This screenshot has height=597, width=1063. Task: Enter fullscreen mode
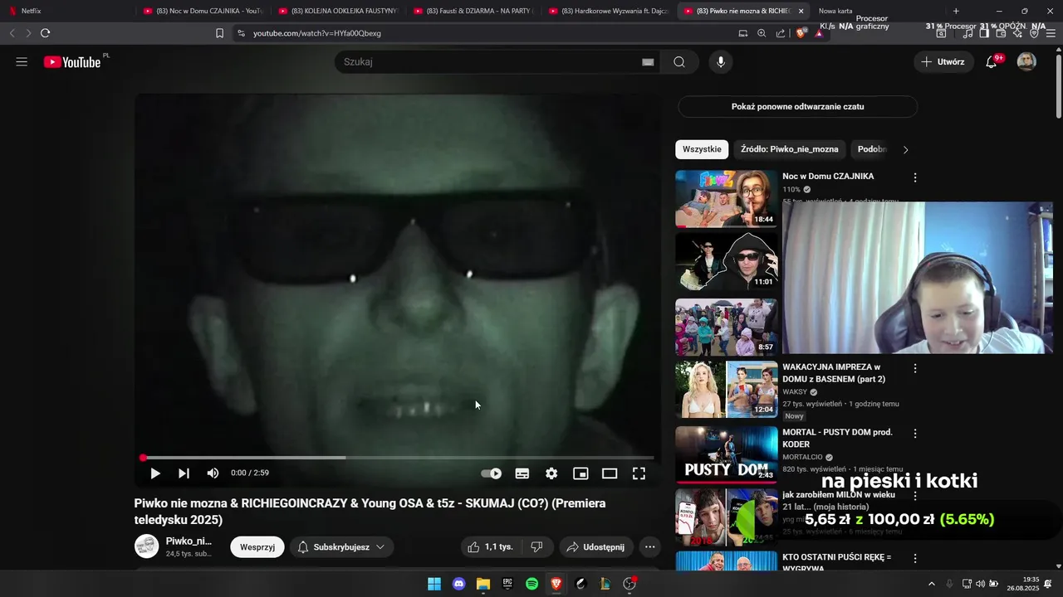pos(639,473)
